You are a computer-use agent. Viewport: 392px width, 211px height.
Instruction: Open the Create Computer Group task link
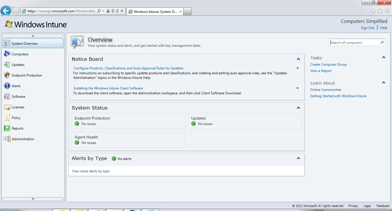coord(328,65)
